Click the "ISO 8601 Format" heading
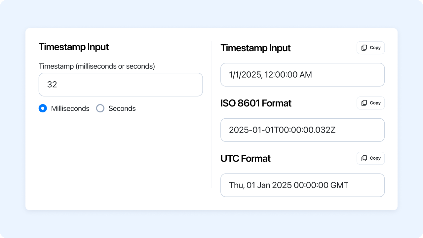The image size is (423, 238). (x=256, y=103)
